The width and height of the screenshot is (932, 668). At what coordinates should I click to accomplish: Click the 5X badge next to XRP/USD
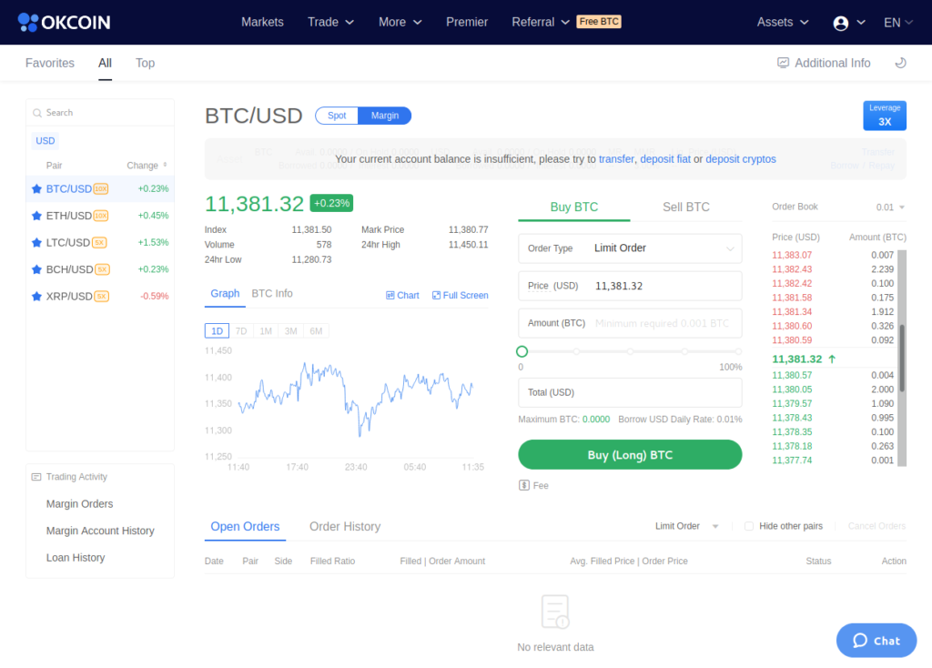(x=102, y=296)
